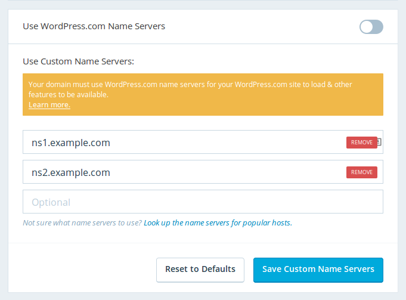406x300 pixels.
Task: Remove the ns2.example.com name server
Action: [362, 172]
